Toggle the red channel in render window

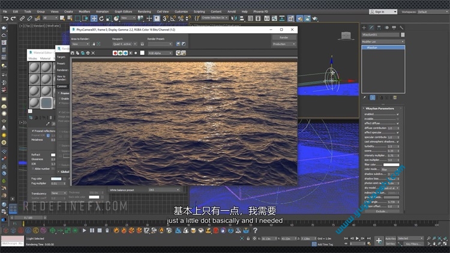115,53
